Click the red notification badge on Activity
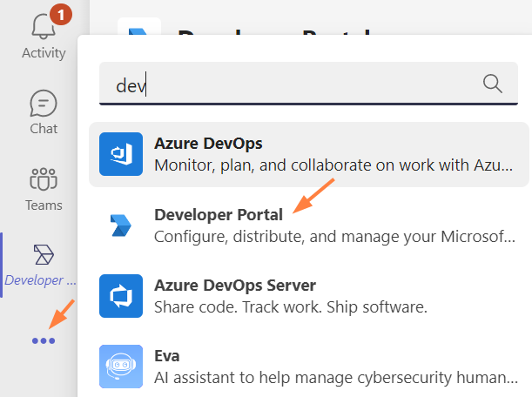532x397 pixels. (x=60, y=15)
